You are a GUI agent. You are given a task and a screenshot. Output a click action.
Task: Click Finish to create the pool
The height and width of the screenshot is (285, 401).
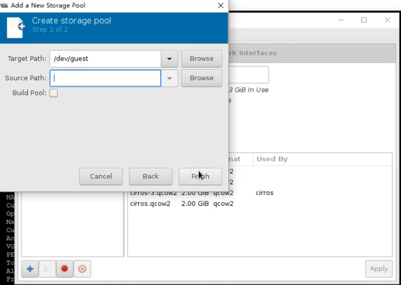click(200, 177)
